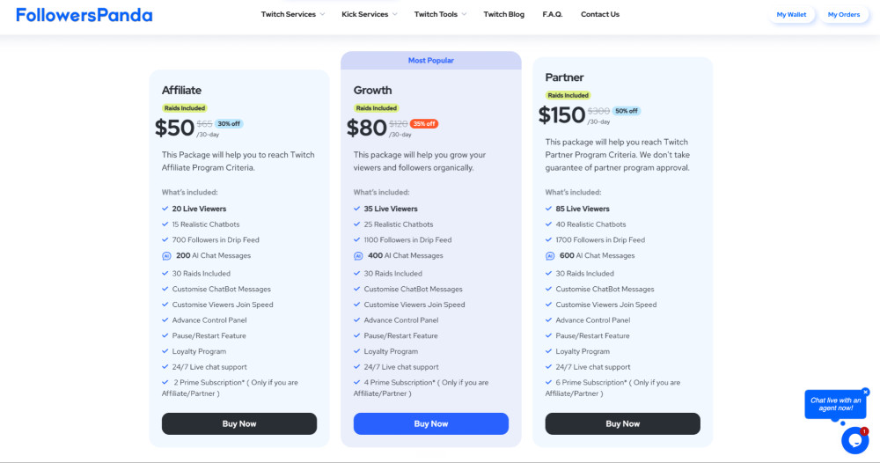
Task: Open the F.A.Q. menu item
Action: click(x=553, y=15)
